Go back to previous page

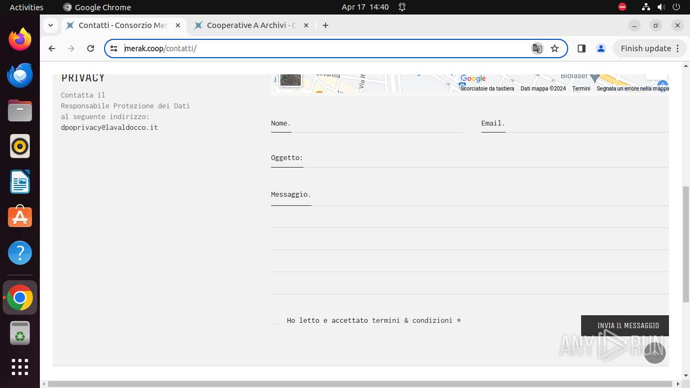(52, 48)
